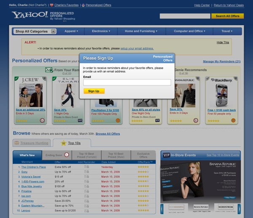The width and height of the screenshot is (253, 218).
Task: Add reminder for JCPenney offer
Action: [86, 201]
